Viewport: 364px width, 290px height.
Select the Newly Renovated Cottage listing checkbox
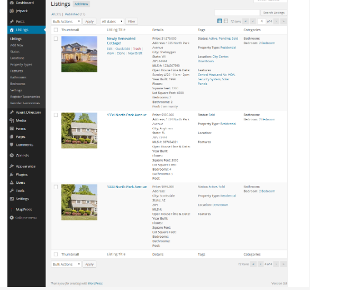pos(56,39)
